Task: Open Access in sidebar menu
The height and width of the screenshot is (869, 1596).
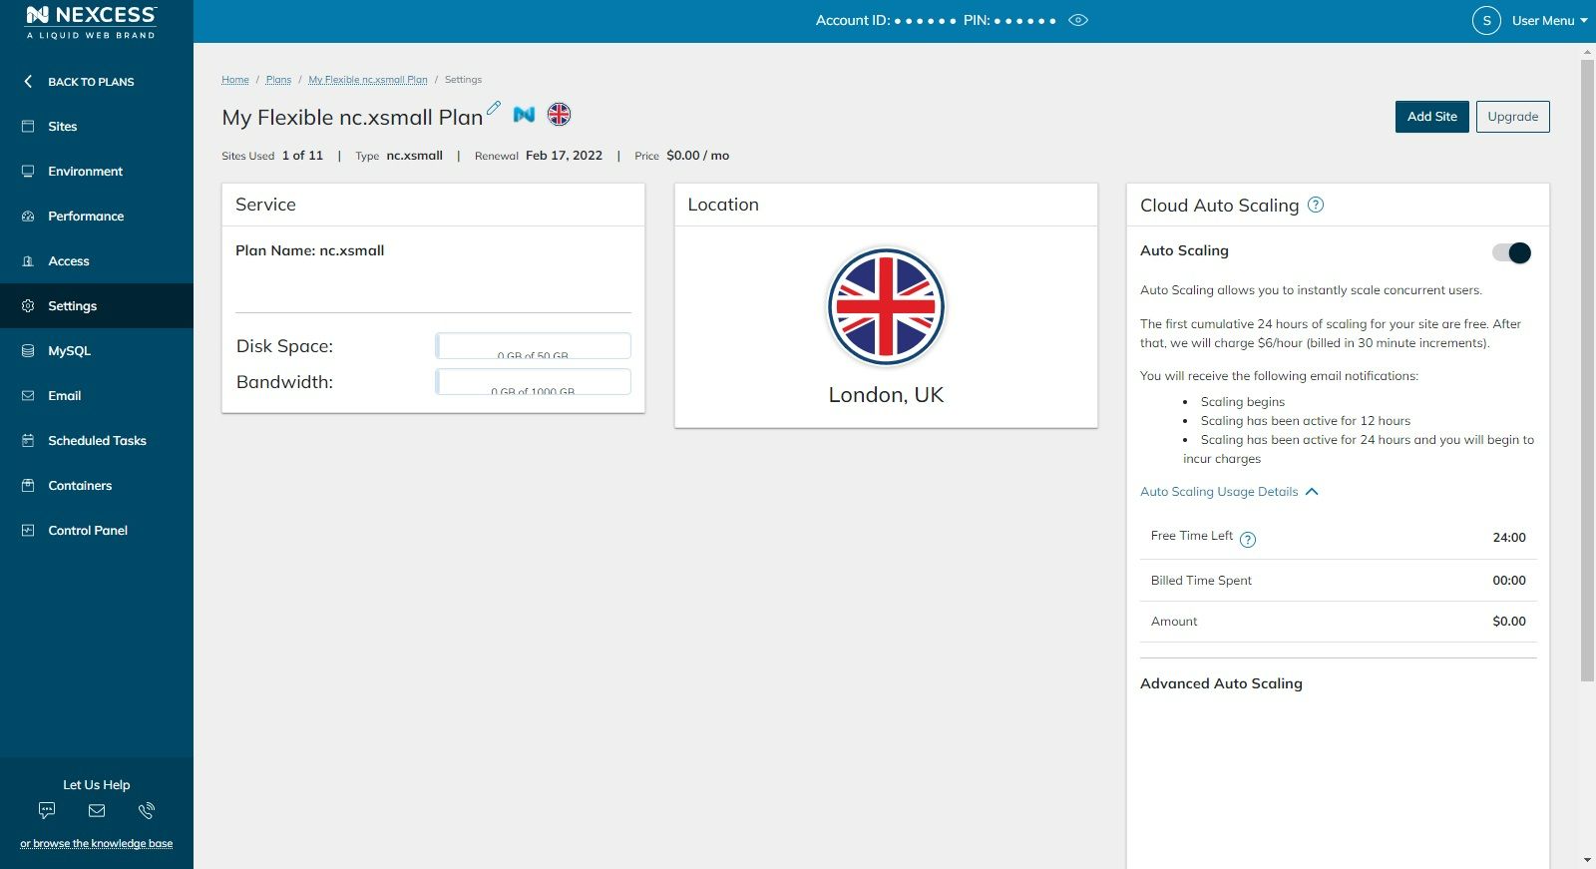Action: pyautogui.click(x=97, y=260)
